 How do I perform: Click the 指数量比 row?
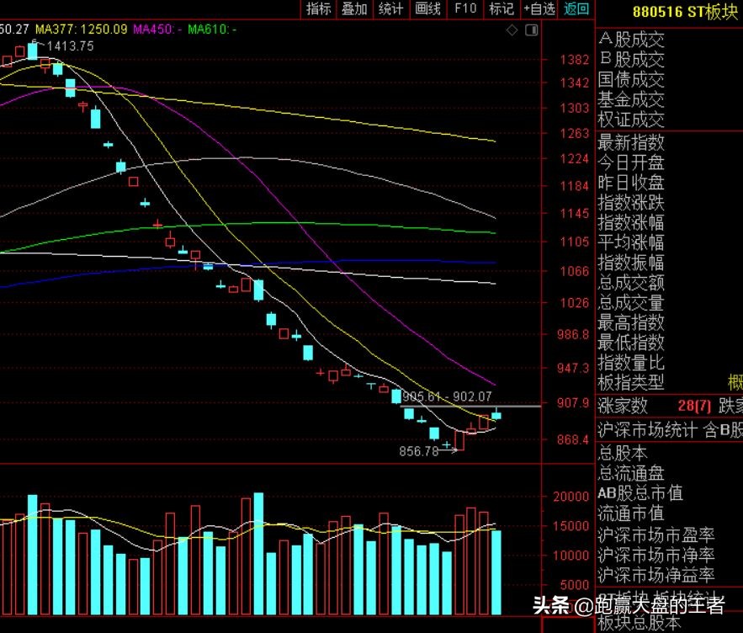[631, 362]
